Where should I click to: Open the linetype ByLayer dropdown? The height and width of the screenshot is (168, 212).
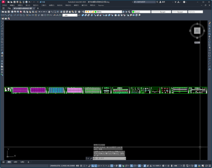(170, 12)
